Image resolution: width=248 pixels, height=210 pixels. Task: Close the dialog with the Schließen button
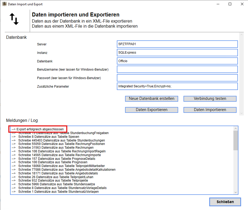tap(225, 202)
